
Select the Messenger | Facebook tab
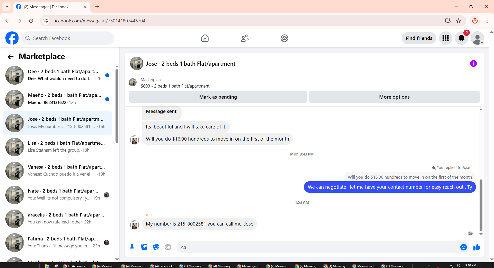click(x=51, y=7)
